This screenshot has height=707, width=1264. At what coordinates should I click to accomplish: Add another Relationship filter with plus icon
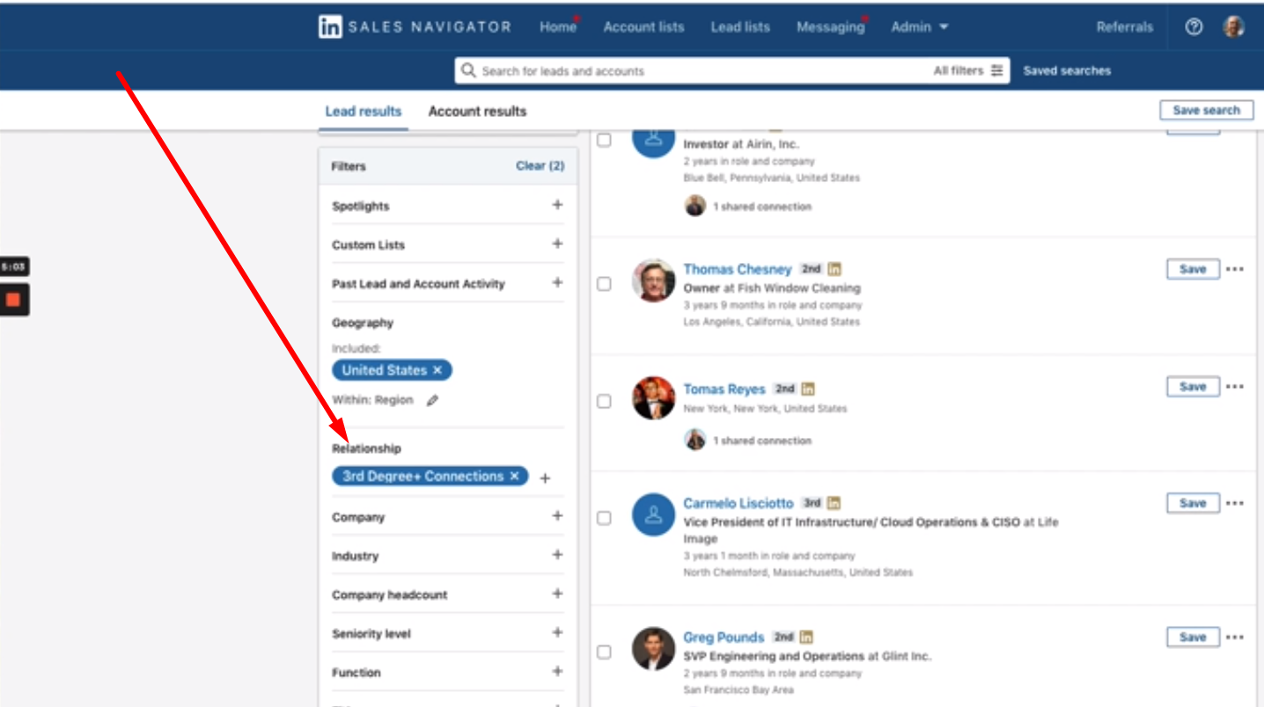click(x=545, y=478)
